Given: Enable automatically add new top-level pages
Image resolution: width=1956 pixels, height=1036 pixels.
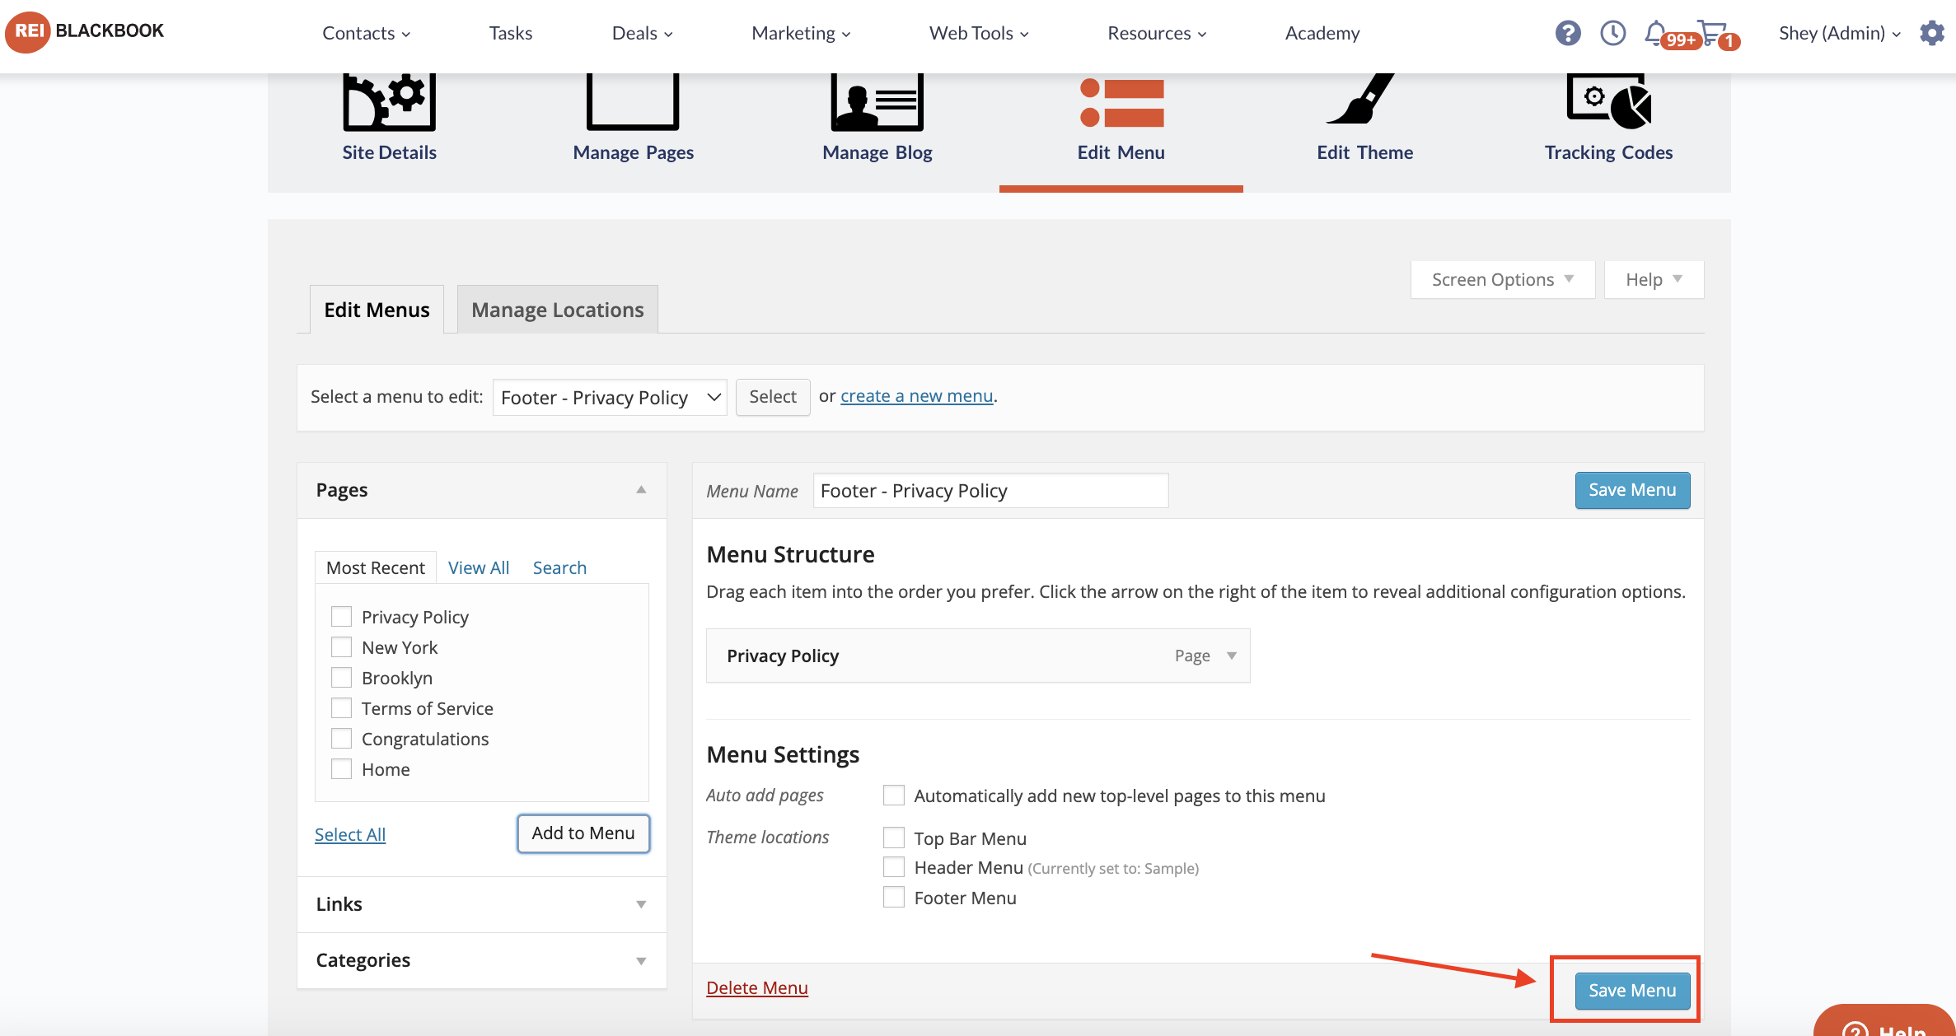Looking at the screenshot, I should pyautogui.click(x=893, y=796).
